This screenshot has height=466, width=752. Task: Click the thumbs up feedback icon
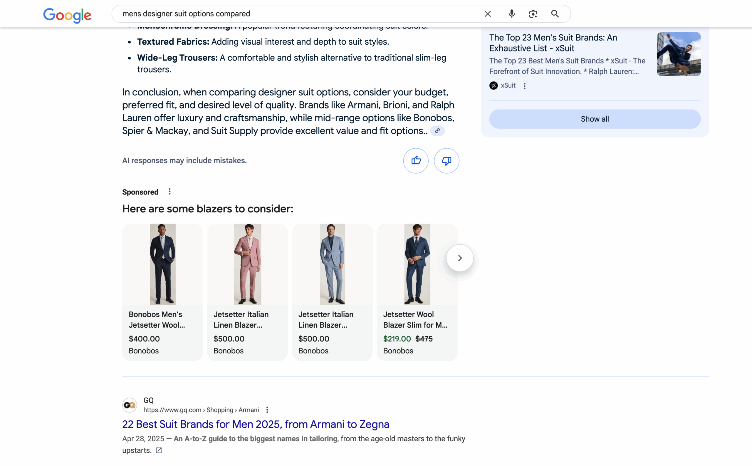coord(416,160)
